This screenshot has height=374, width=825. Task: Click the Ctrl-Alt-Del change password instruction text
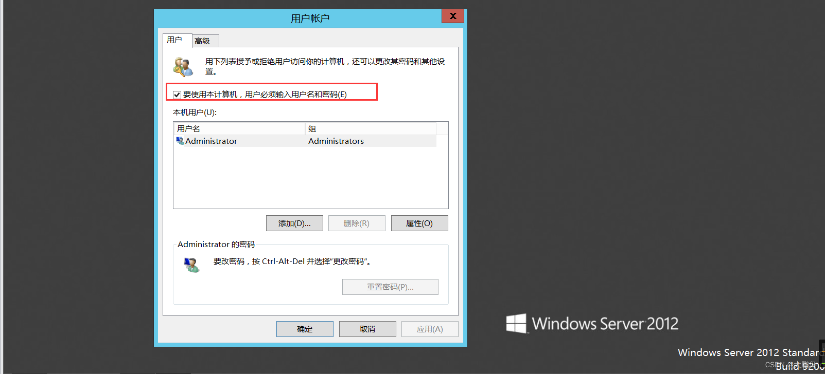tap(292, 261)
